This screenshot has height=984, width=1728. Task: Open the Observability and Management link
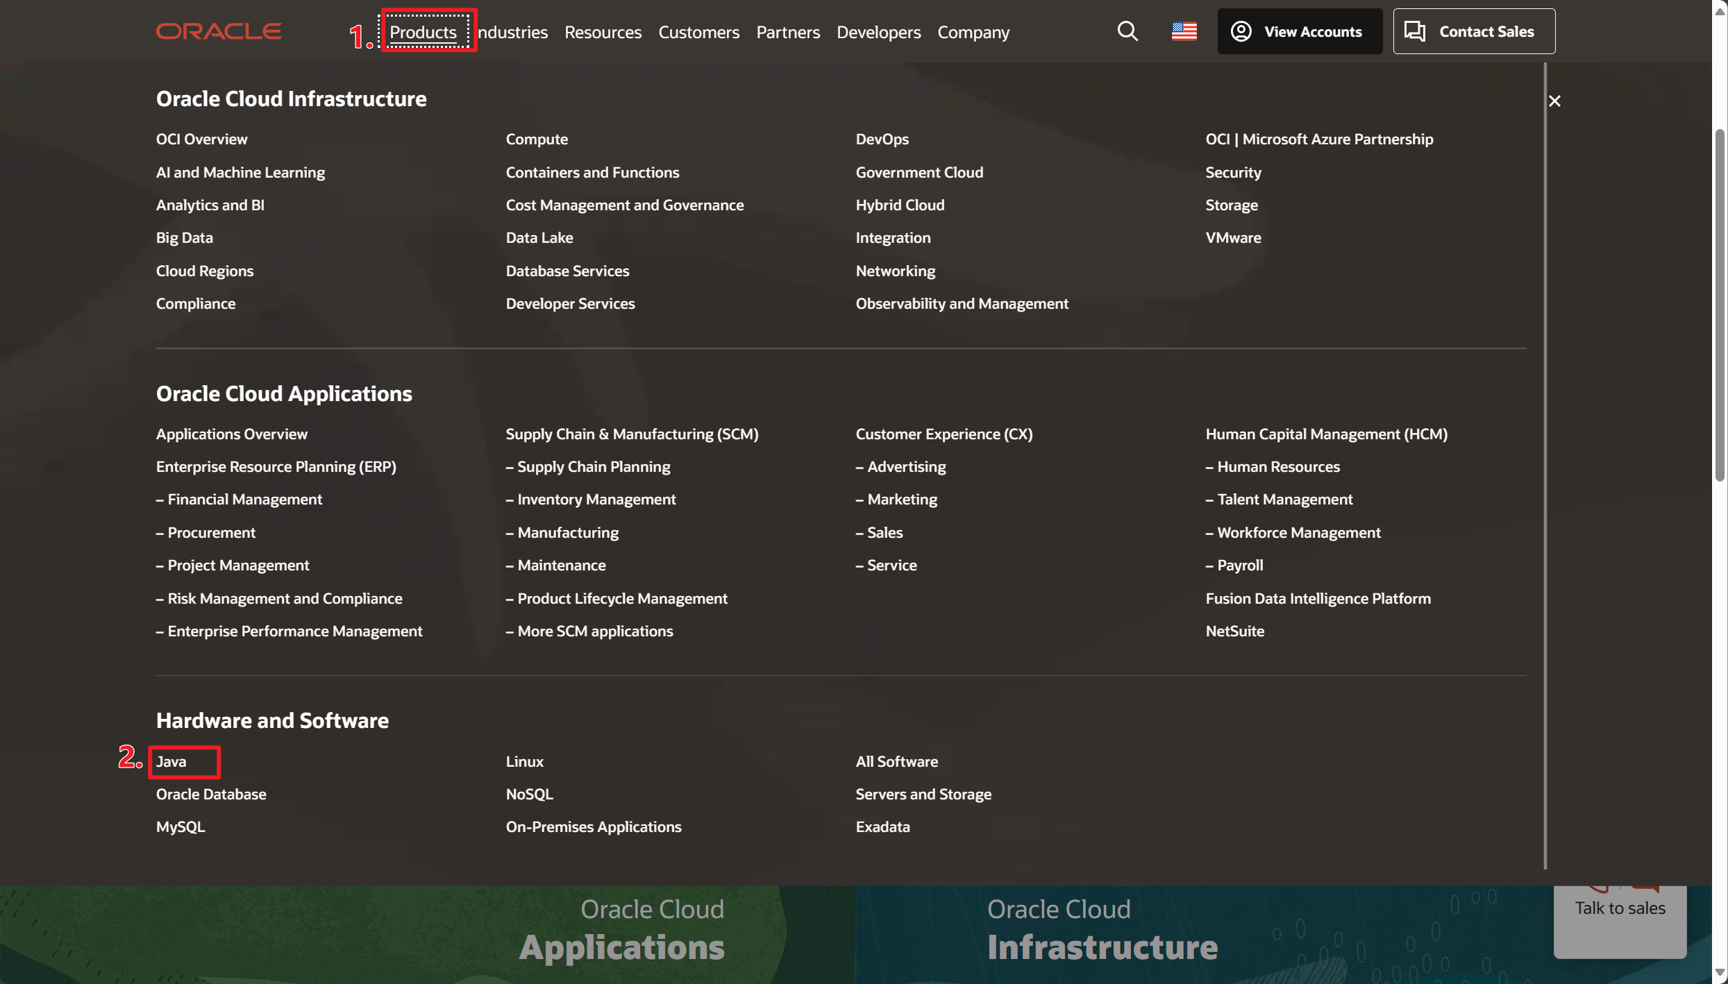(962, 303)
